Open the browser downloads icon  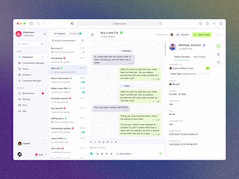click(x=200, y=23)
